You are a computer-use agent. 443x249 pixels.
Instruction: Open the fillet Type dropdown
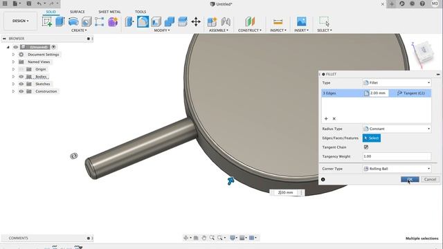[x=397, y=83]
